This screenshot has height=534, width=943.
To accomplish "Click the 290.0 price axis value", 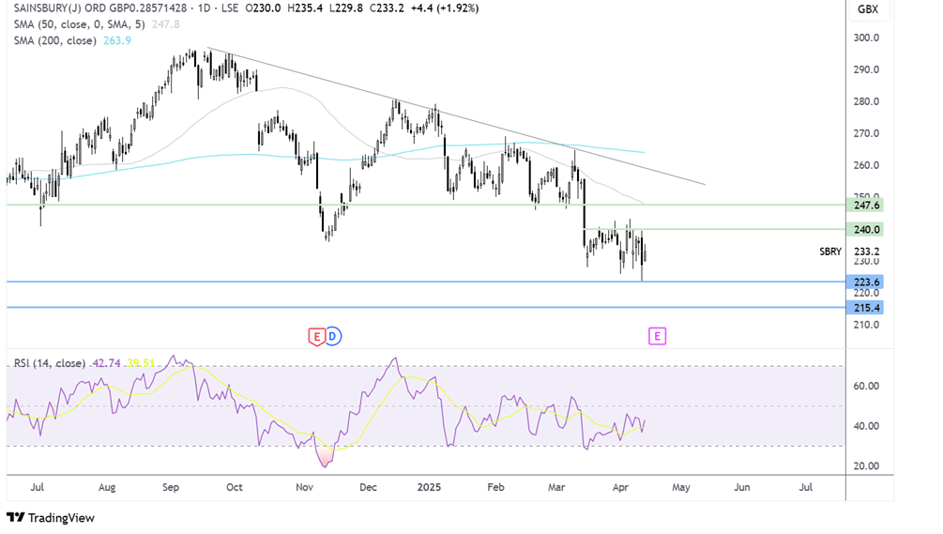I will coord(867,69).
